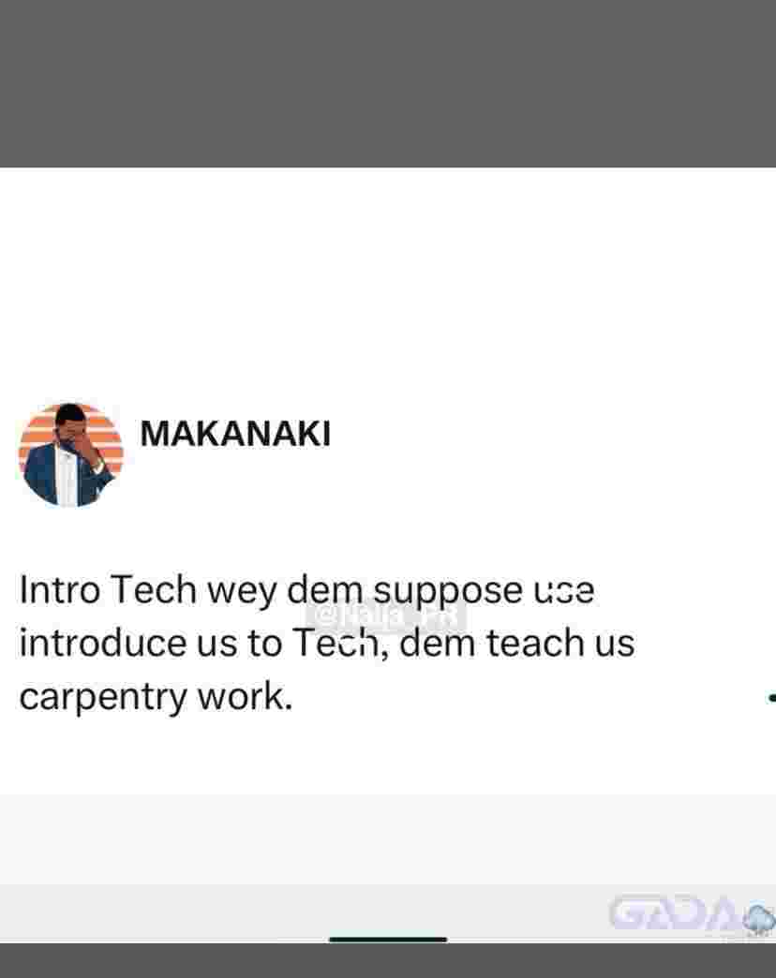
Task: Tap the phrase 'introduce us to Tech'
Action: point(199,643)
